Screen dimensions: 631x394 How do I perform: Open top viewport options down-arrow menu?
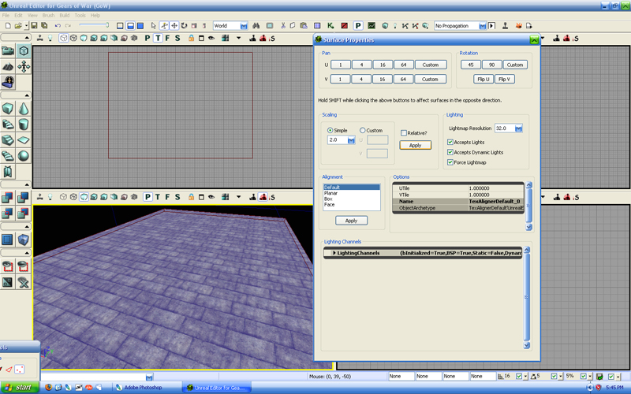pos(239,38)
